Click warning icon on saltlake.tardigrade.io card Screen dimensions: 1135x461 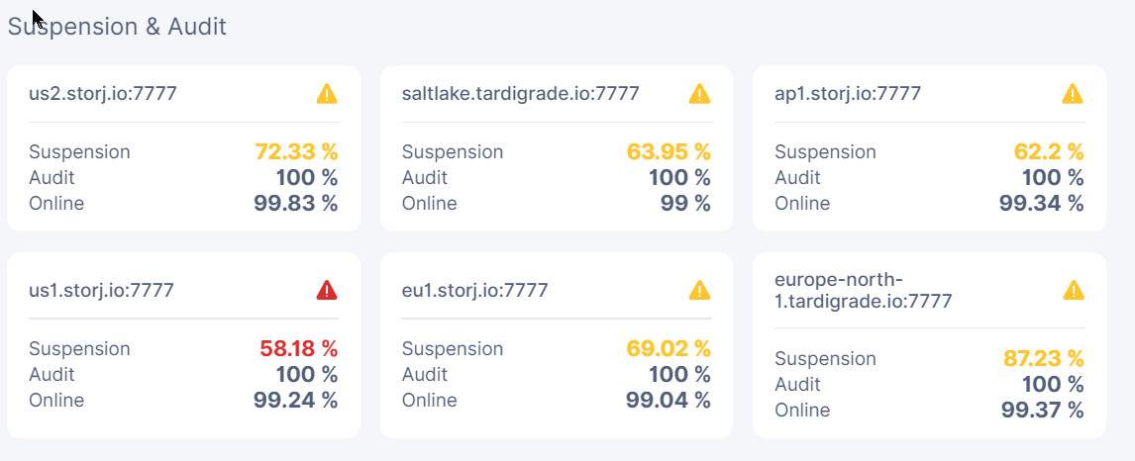pos(700,94)
